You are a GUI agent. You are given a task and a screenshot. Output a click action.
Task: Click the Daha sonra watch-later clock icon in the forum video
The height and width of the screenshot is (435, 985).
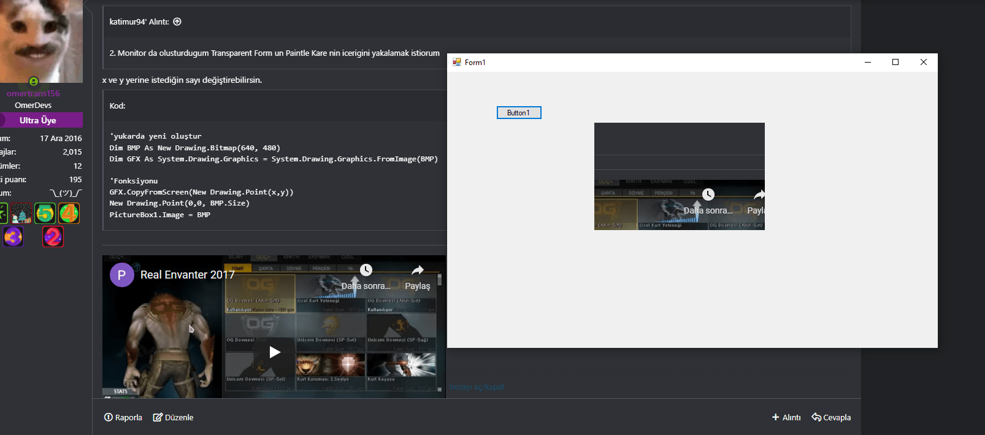point(366,270)
